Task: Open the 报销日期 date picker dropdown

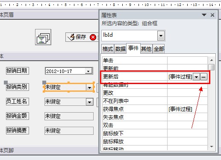Action: (x=88, y=71)
